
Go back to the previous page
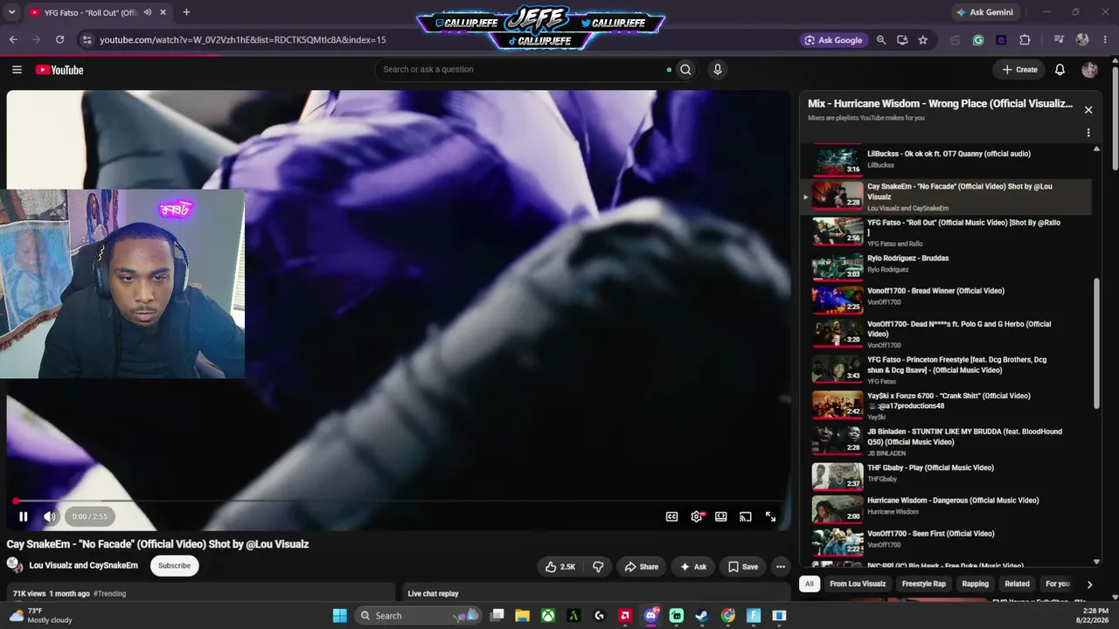(13, 40)
